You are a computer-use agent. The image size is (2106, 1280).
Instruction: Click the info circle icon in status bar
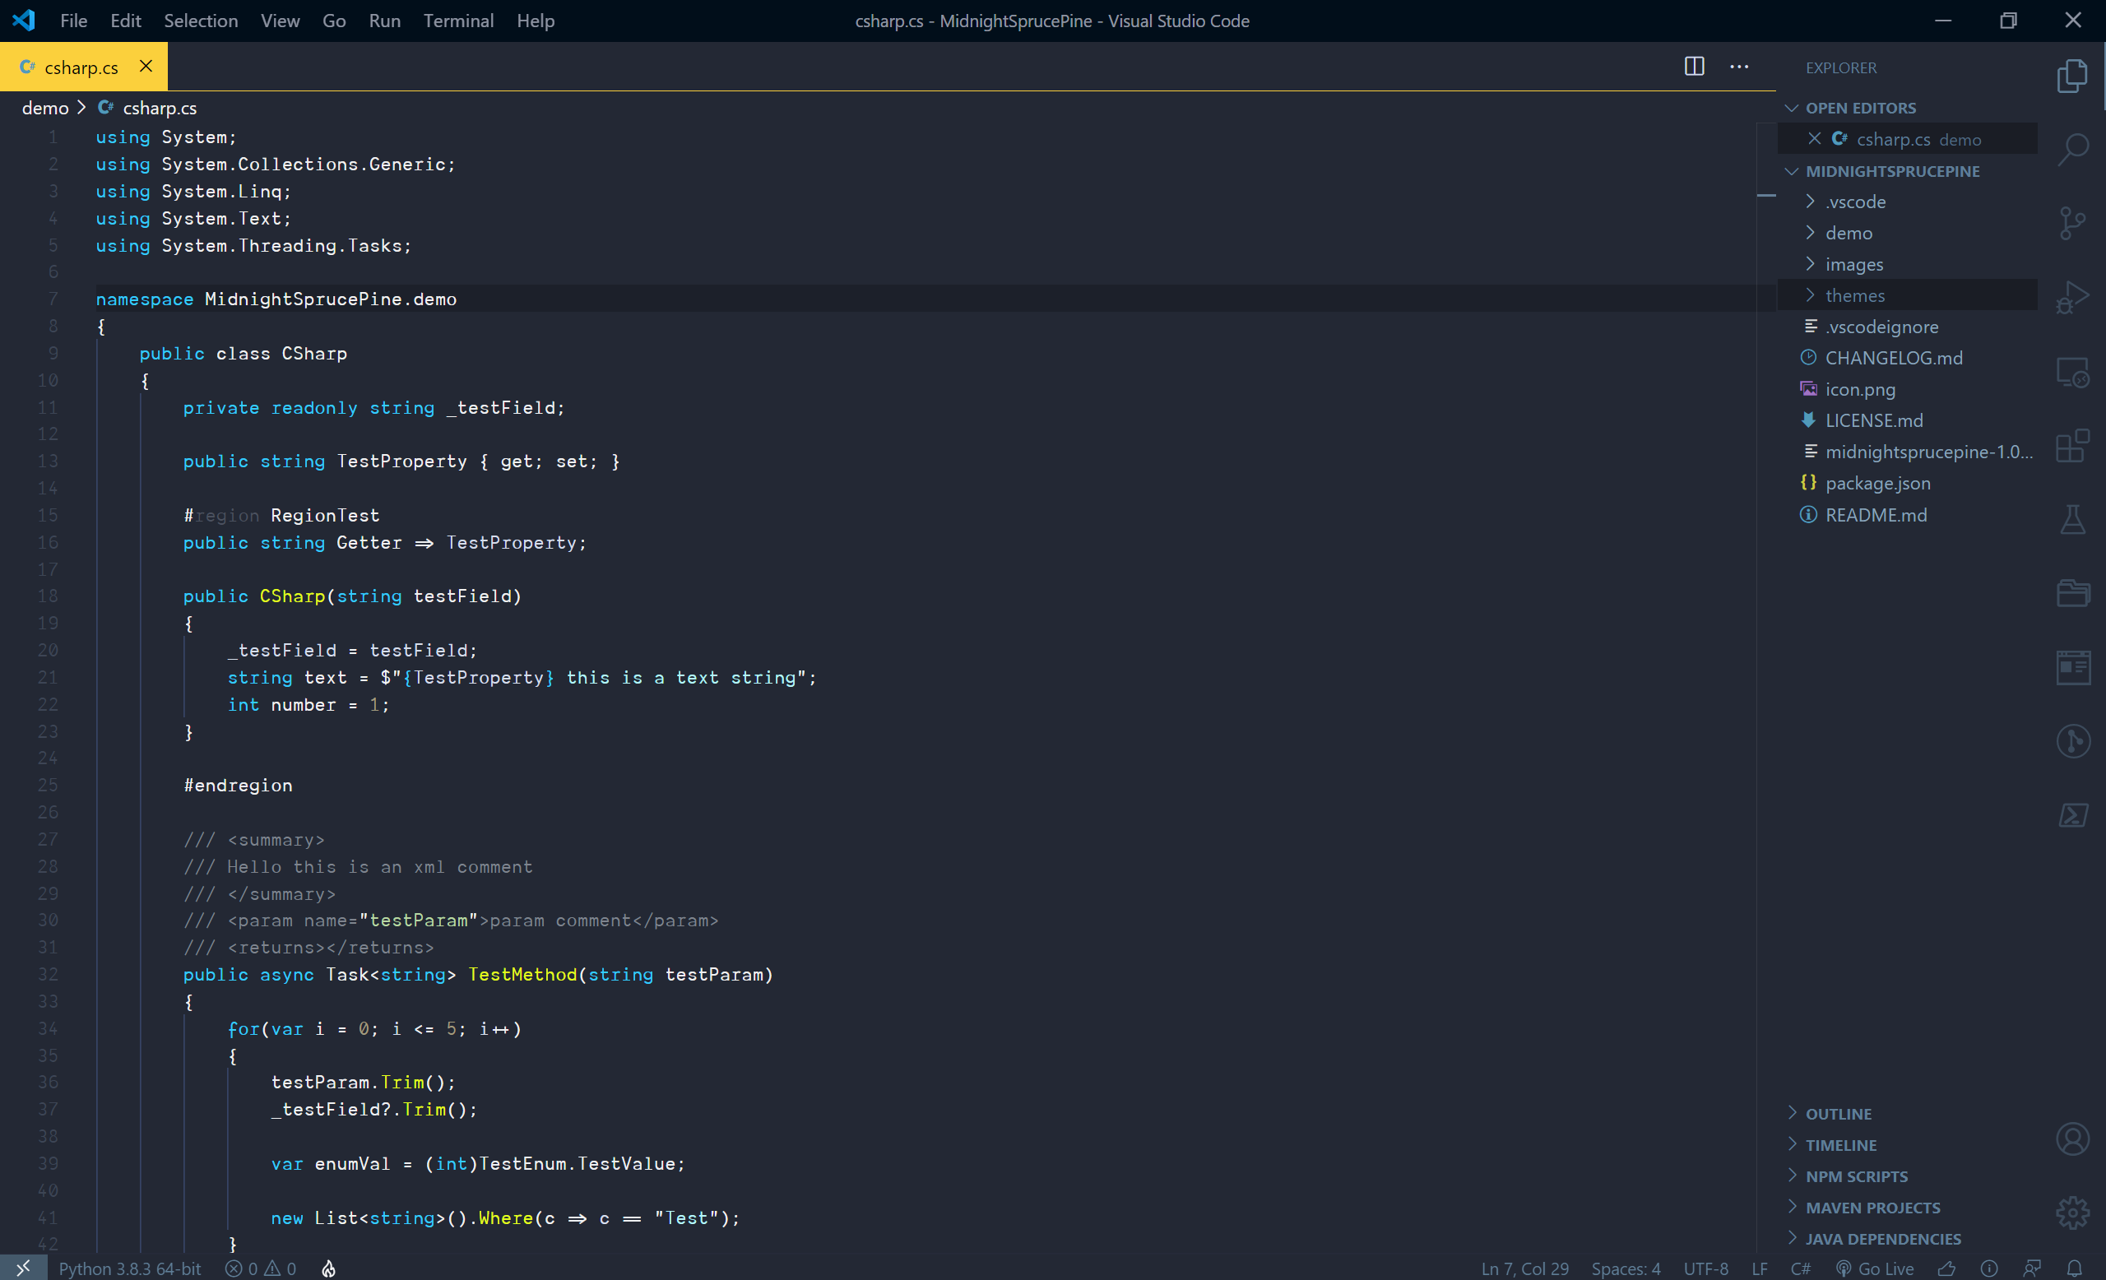(x=1989, y=1268)
